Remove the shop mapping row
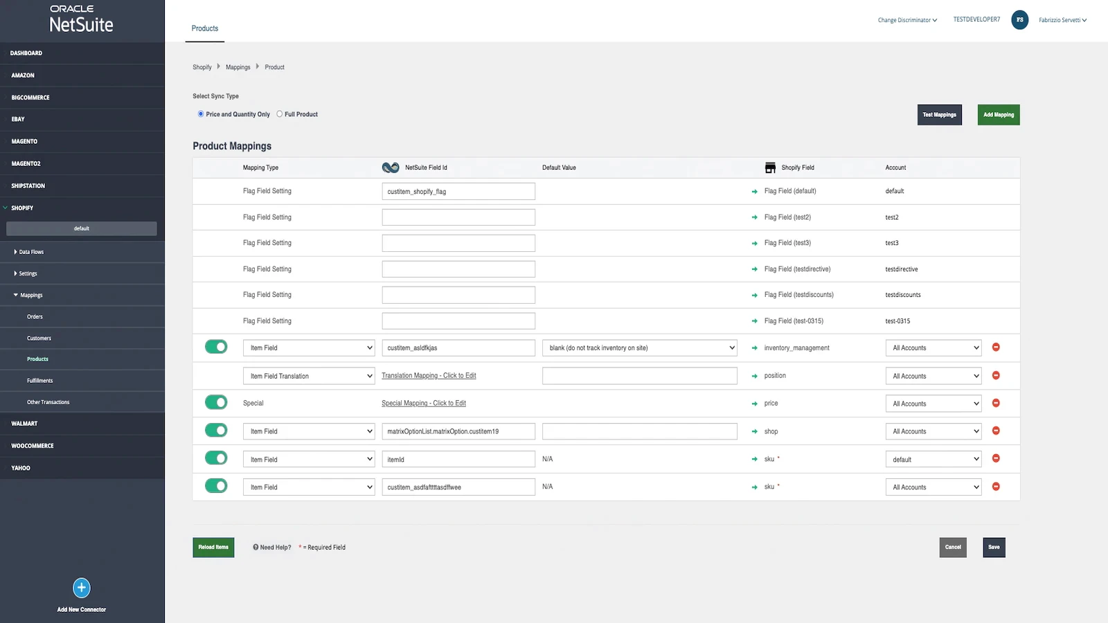 pos(996,431)
